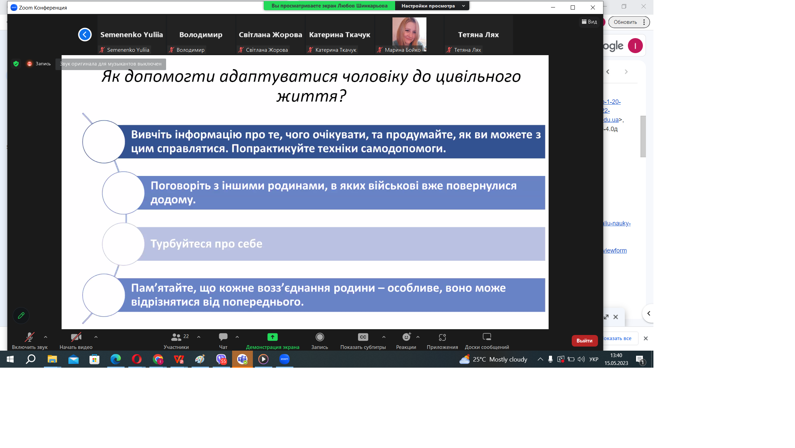Open Viber from the taskbar
795x448 pixels.
[221, 359]
